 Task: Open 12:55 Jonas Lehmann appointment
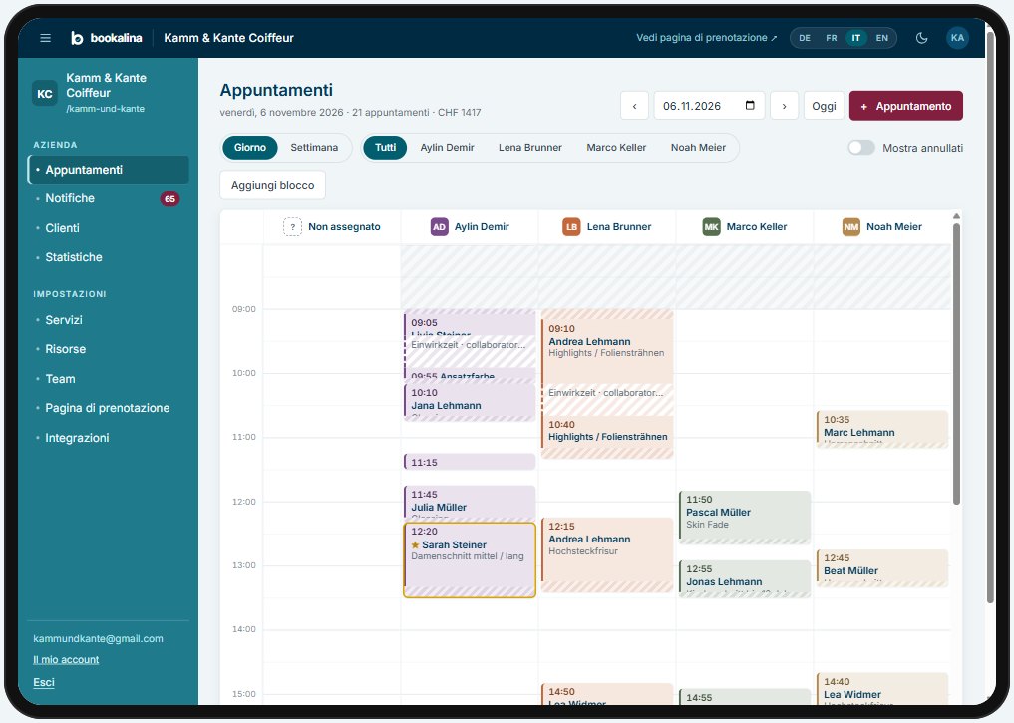tap(745, 578)
